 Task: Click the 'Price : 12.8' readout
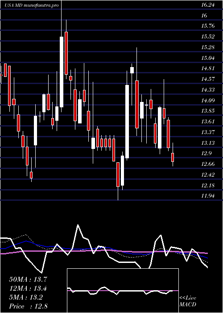click(x=28, y=306)
